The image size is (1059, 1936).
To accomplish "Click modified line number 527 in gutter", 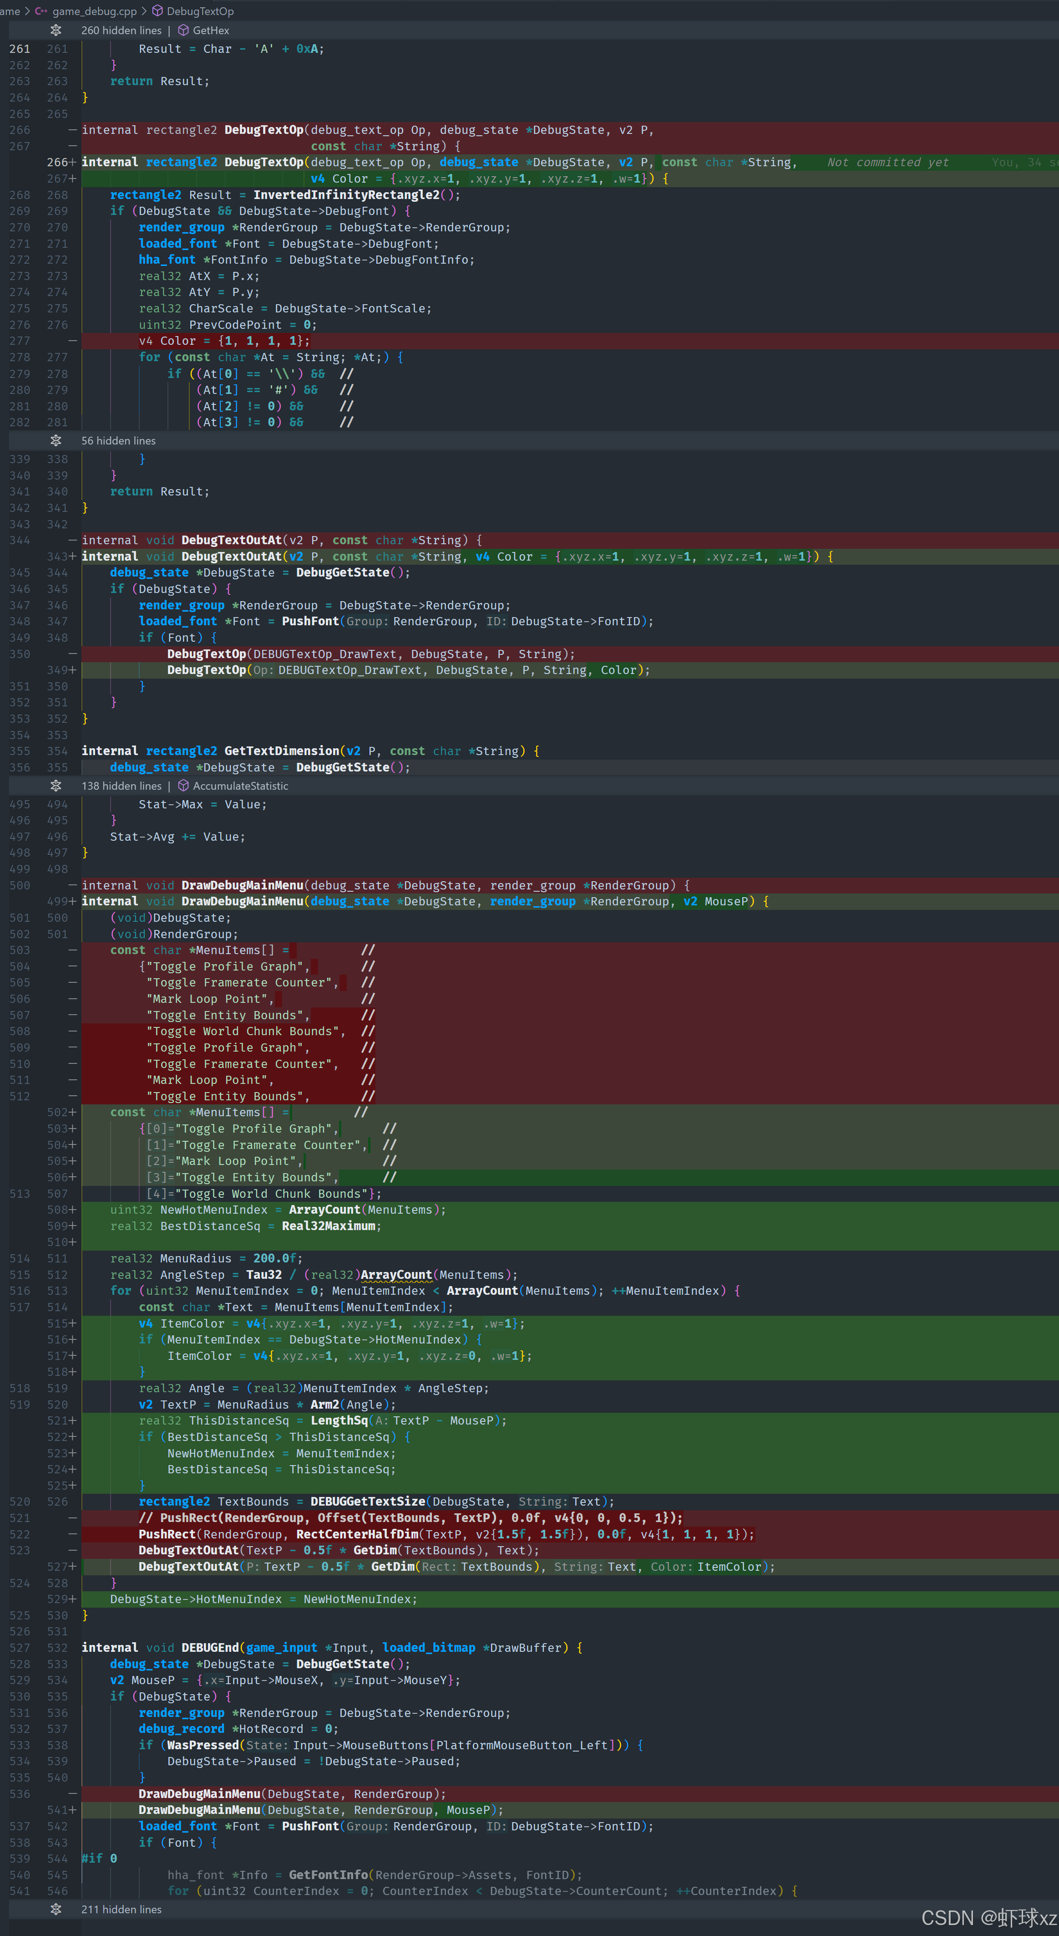I will point(57,1566).
